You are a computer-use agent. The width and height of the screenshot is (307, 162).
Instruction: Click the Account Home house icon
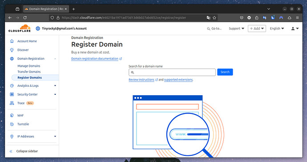pyautogui.click(x=12, y=41)
